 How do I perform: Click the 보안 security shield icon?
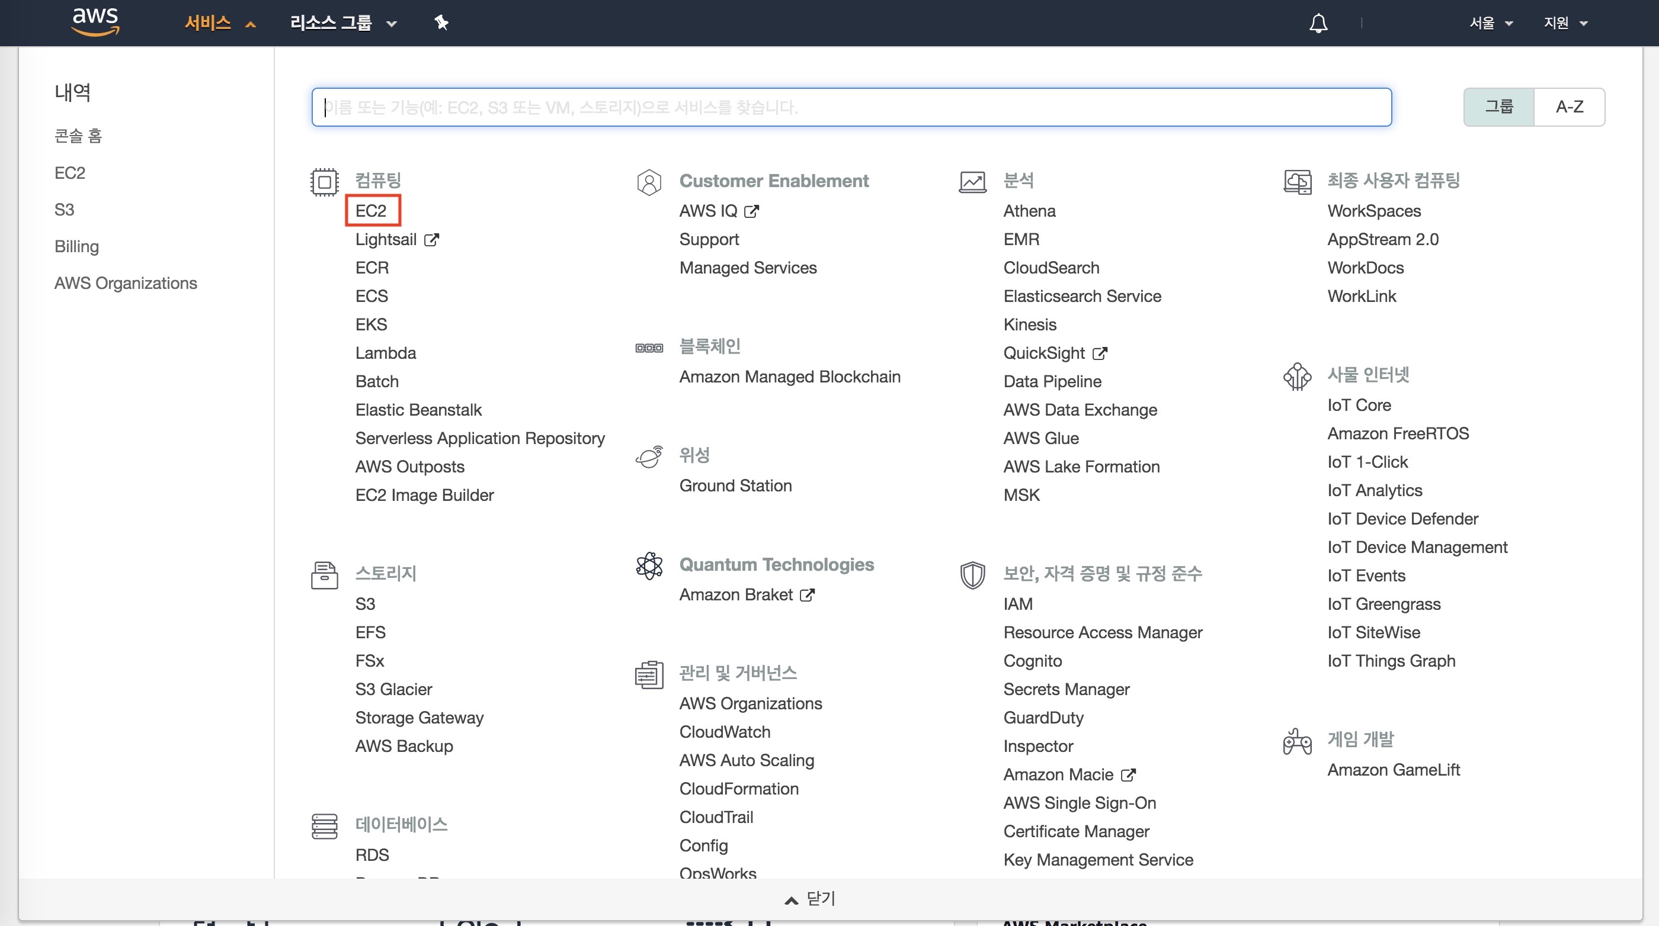(x=973, y=573)
